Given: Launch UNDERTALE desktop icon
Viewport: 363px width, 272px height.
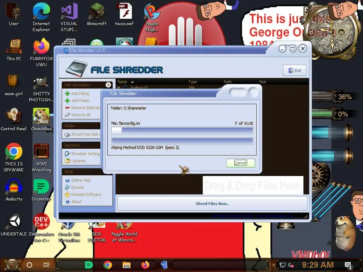Looking at the screenshot, I should [x=14, y=225].
